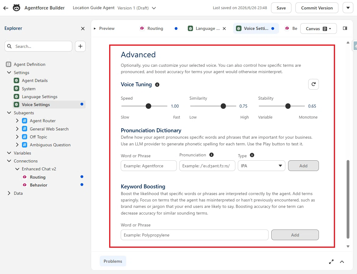Toggle the side panel layout icon

click(345, 28)
